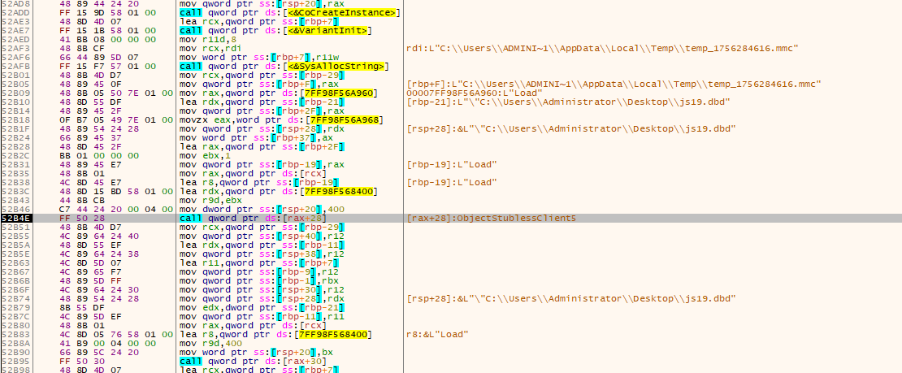Select the highlighted call at address 52B4E

[244, 218]
